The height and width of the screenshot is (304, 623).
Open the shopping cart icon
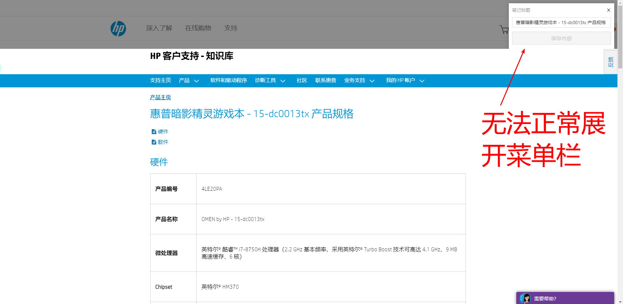tap(504, 30)
